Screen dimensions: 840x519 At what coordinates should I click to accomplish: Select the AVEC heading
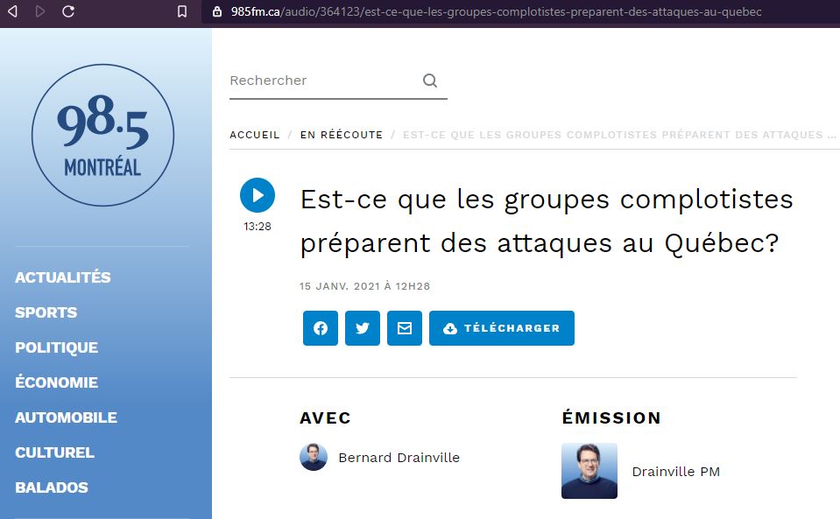[325, 417]
